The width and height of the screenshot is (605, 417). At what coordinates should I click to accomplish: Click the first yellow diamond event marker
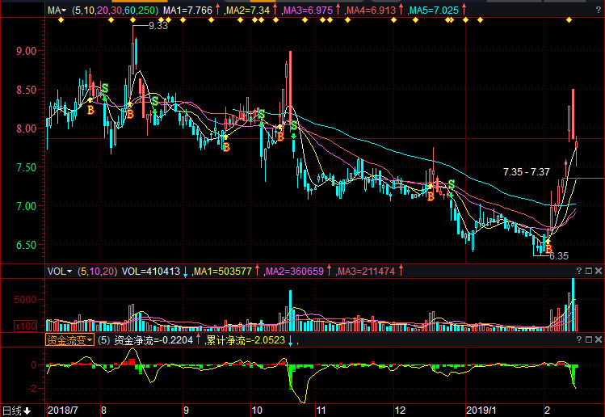(x=61, y=21)
